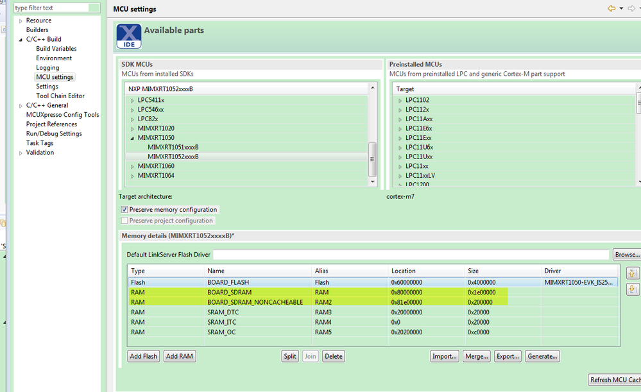The height and width of the screenshot is (392, 641).
Task: Click the Export... button
Action: pos(508,357)
